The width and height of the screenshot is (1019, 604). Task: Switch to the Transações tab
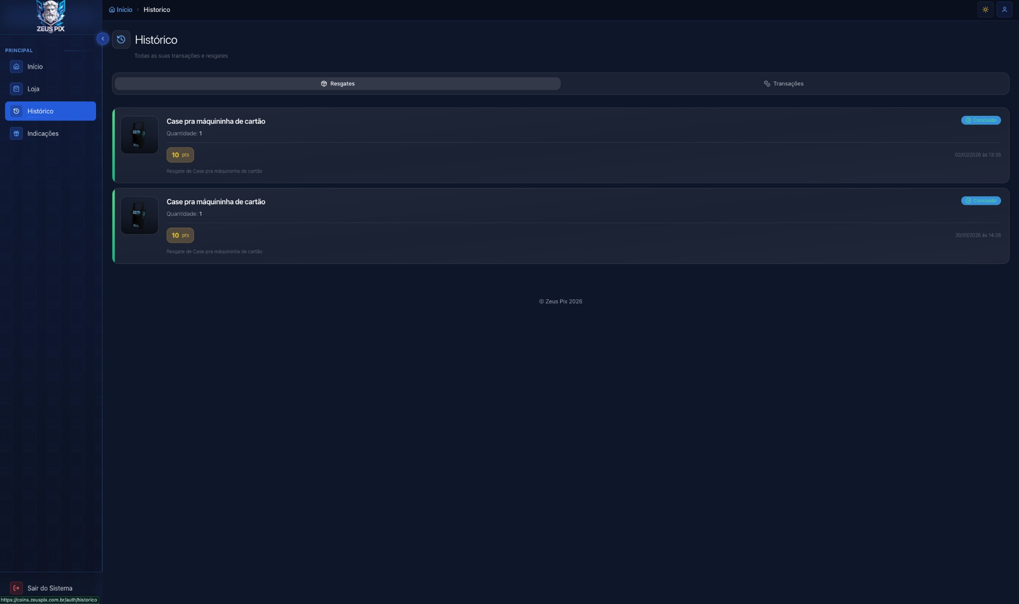click(x=784, y=84)
